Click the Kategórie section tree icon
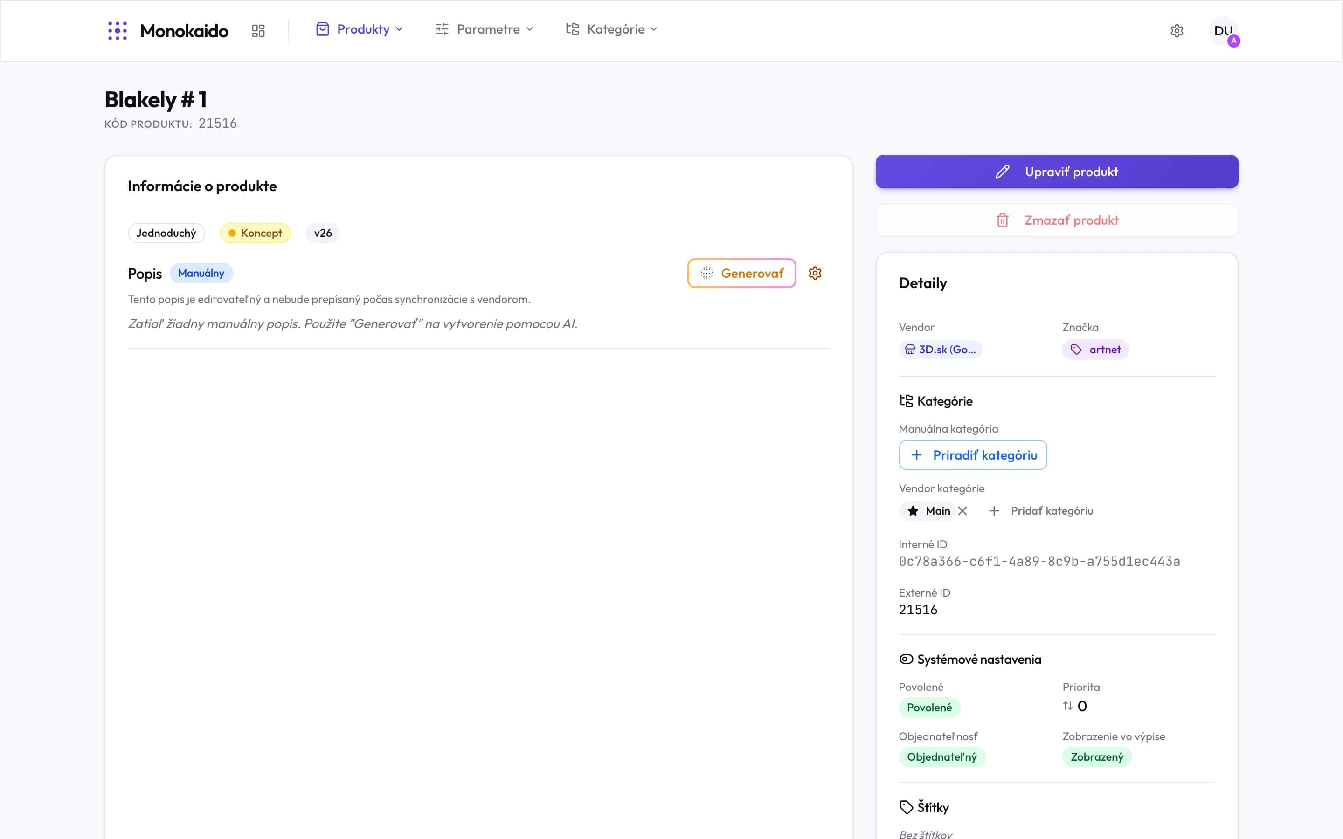 (906, 401)
